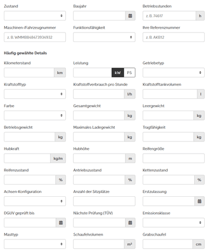Expand the Achsen-Konfiguration dropdown
Image resolution: width=208 pixels, height=251 pixels.
[35, 201]
